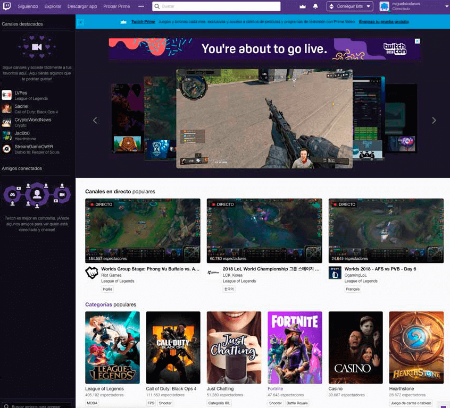The image size is (450, 408).
Task: Click Sacriel channel avatar
Action: click(x=6, y=109)
